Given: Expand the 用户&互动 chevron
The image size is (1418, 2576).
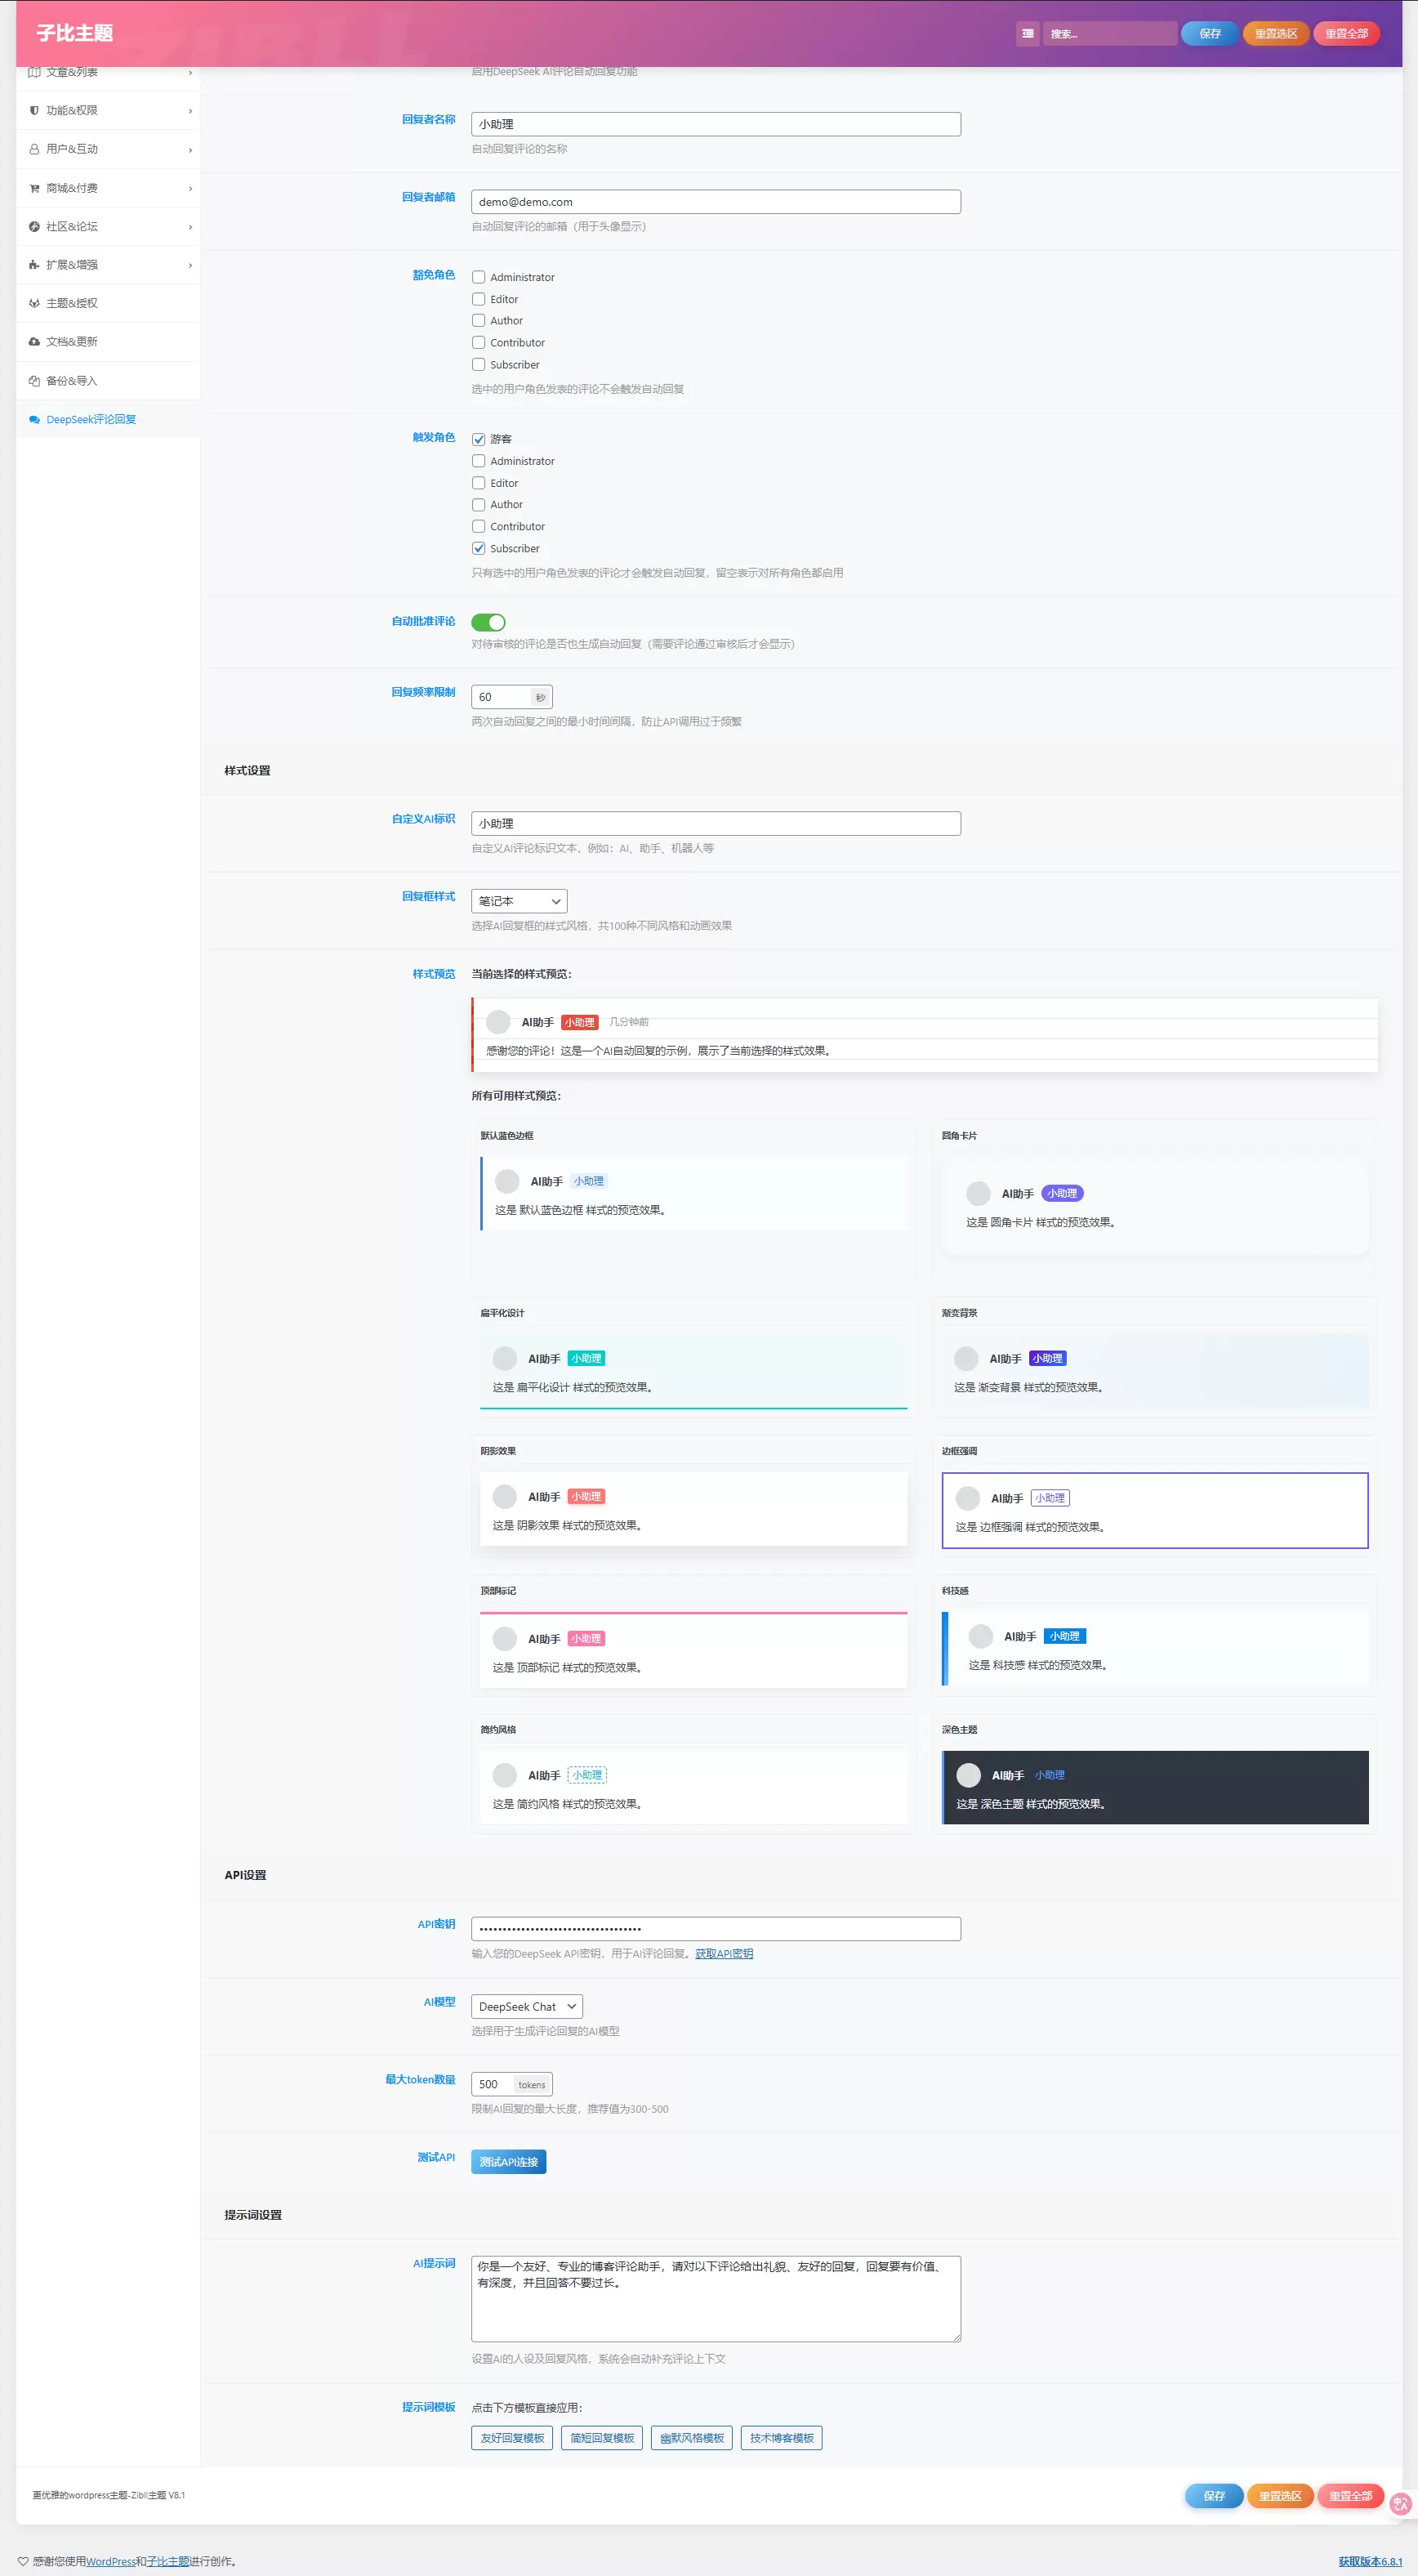Looking at the screenshot, I should click(x=190, y=150).
